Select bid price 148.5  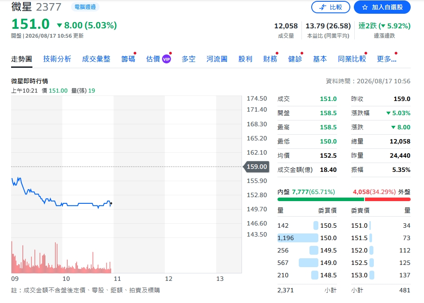pyautogui.click(x=328, y=275)
